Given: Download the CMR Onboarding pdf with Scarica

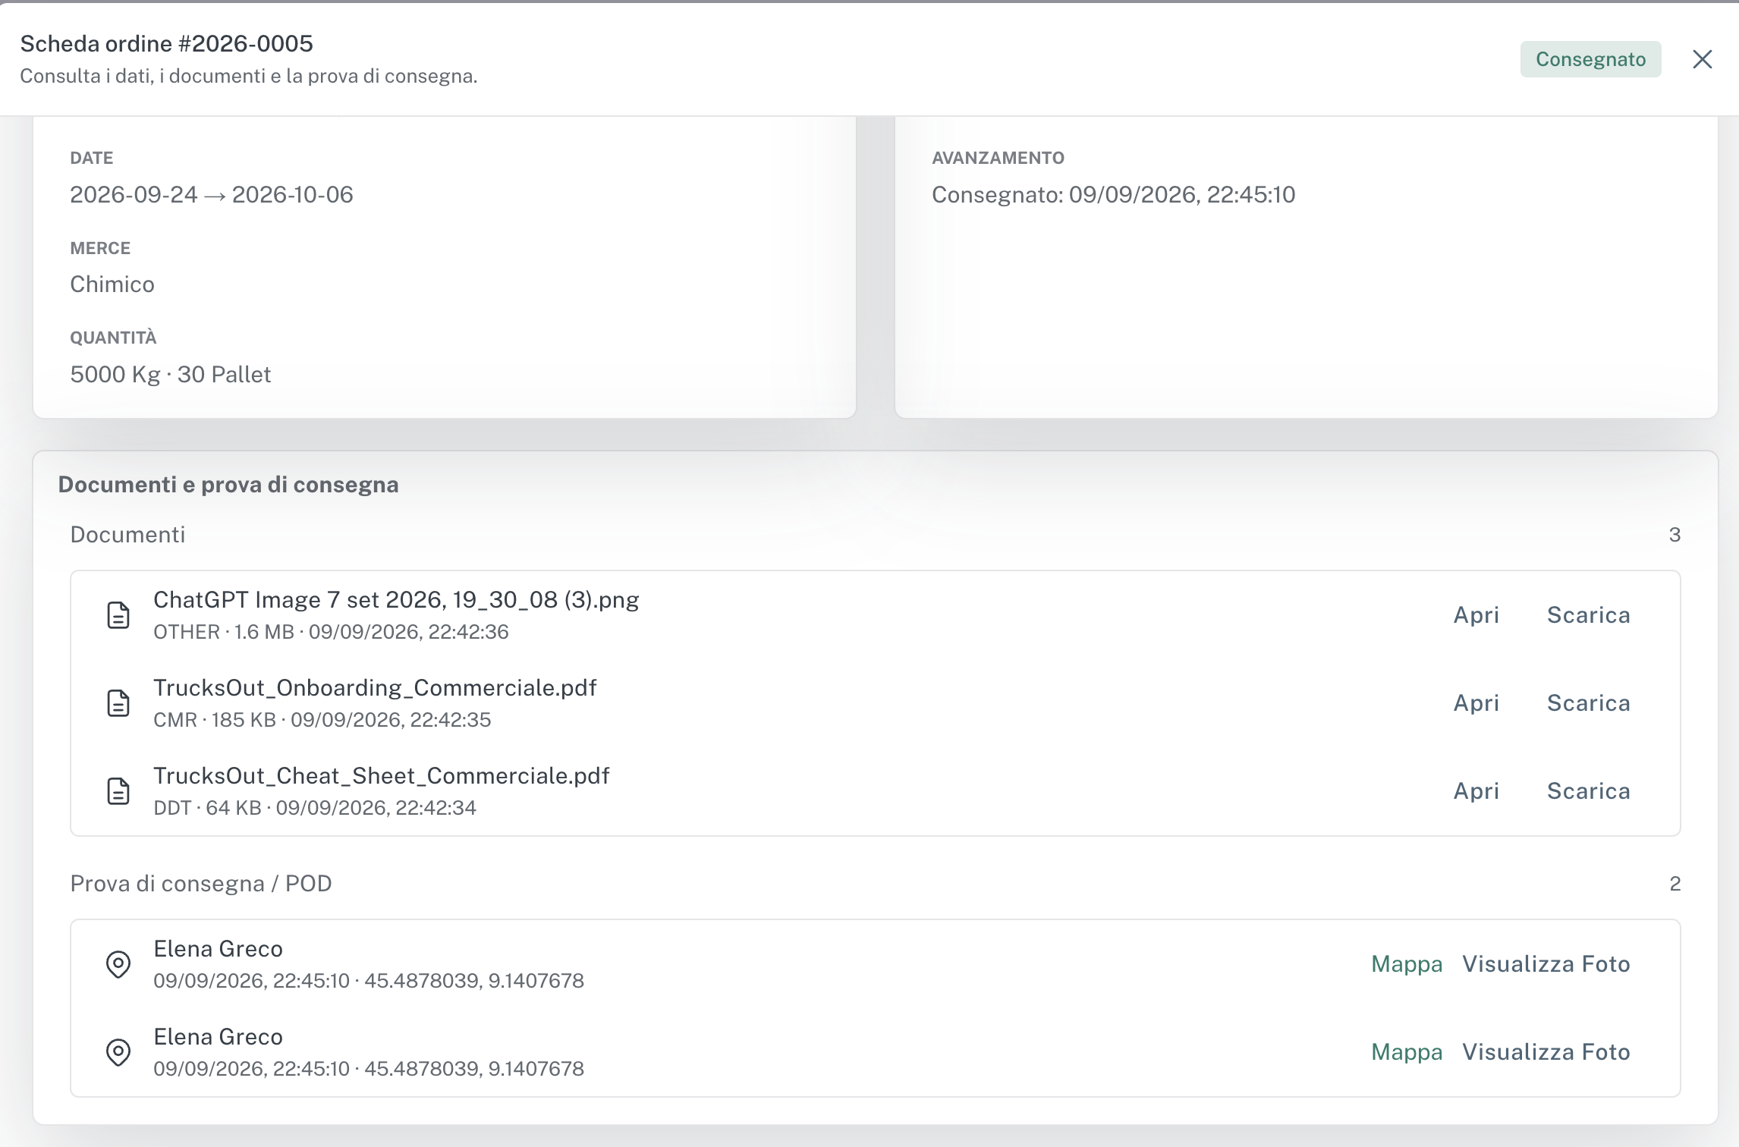Looking at the screenshot, I should click(1589, 703).
